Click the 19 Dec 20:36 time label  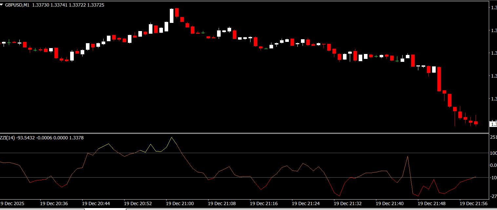(54, 203)
